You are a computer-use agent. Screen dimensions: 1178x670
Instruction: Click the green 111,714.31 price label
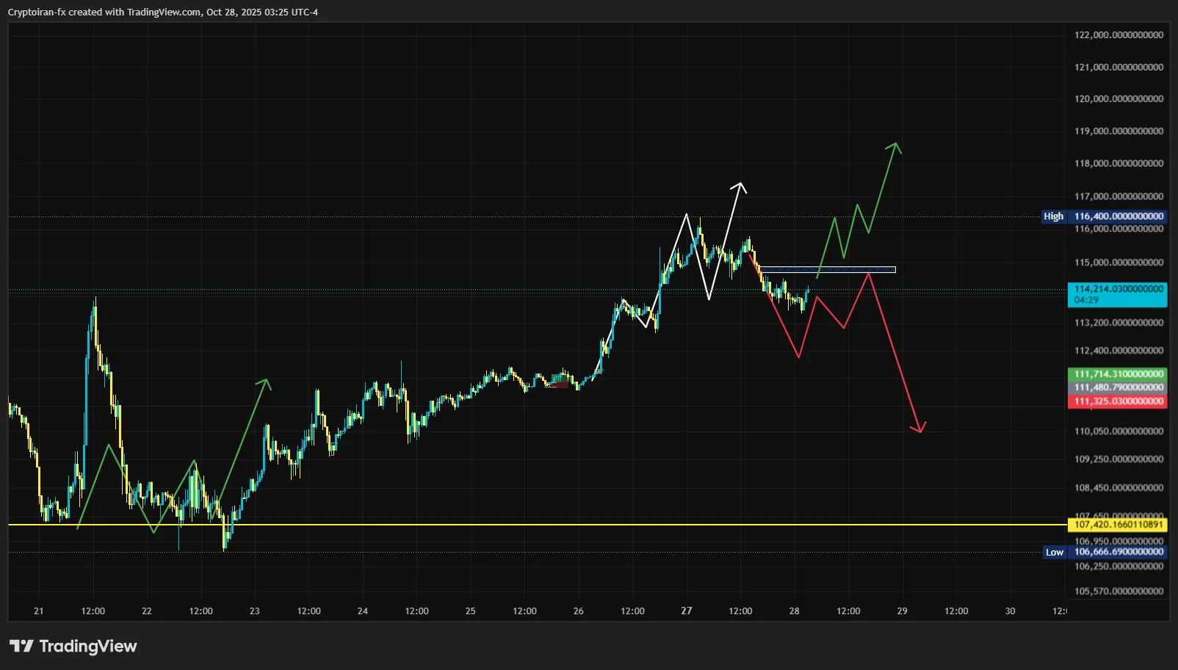pos(1116,374)
